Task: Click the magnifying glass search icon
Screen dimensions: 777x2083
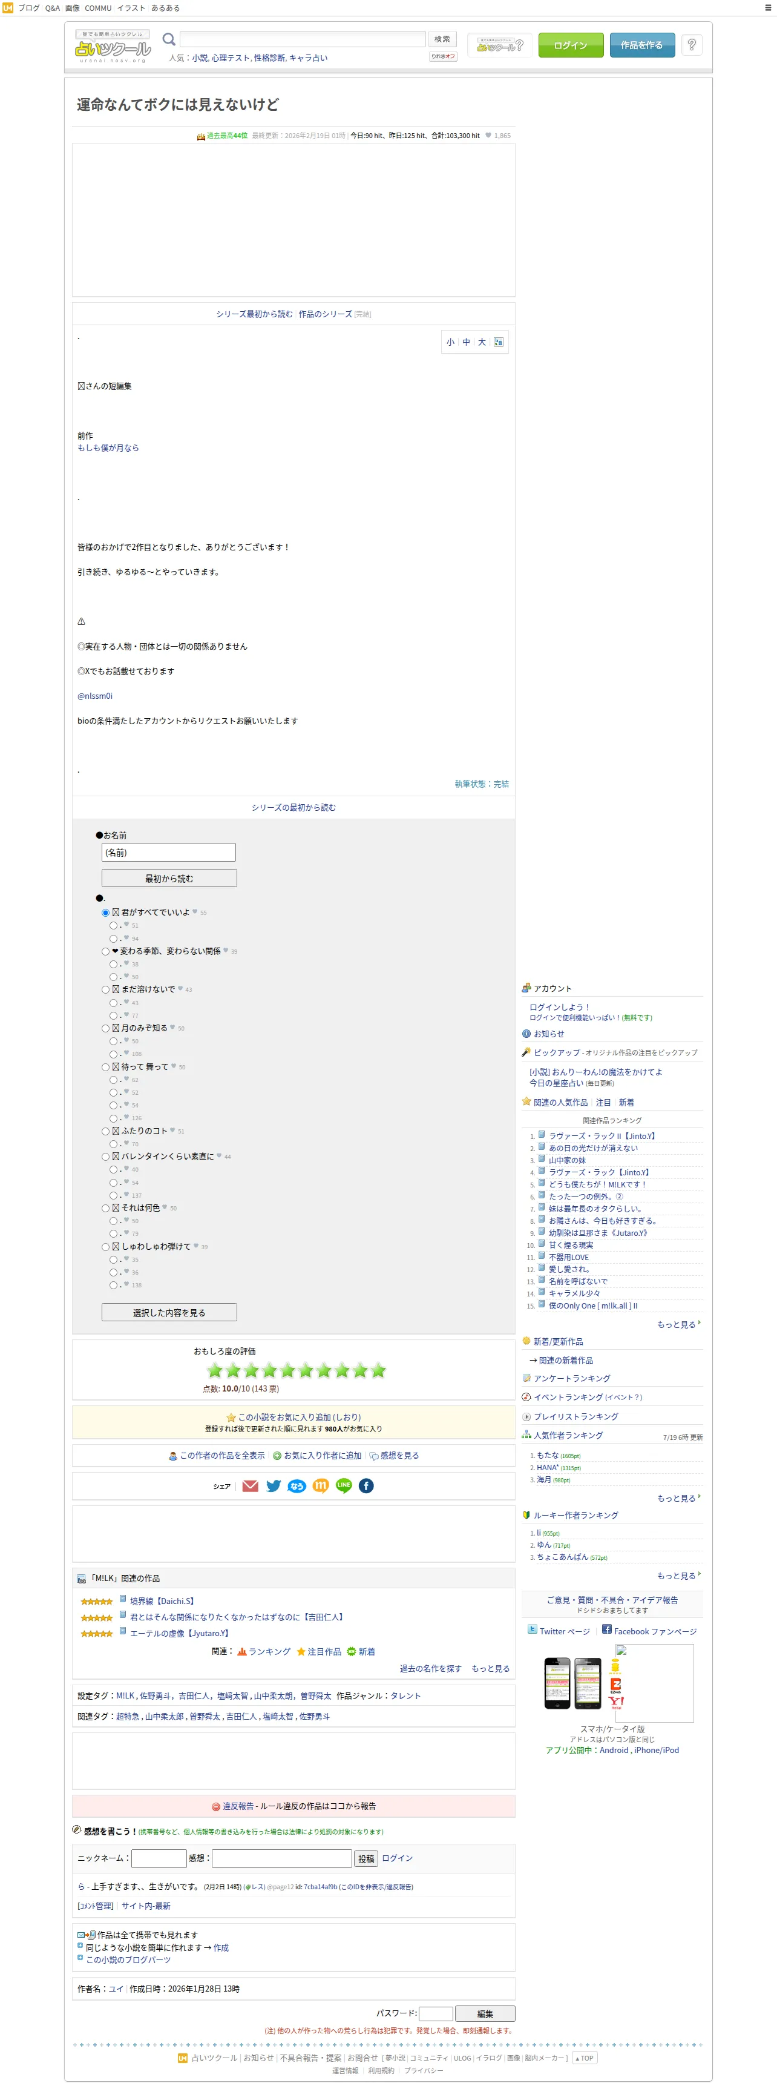Action: (169, 39)
